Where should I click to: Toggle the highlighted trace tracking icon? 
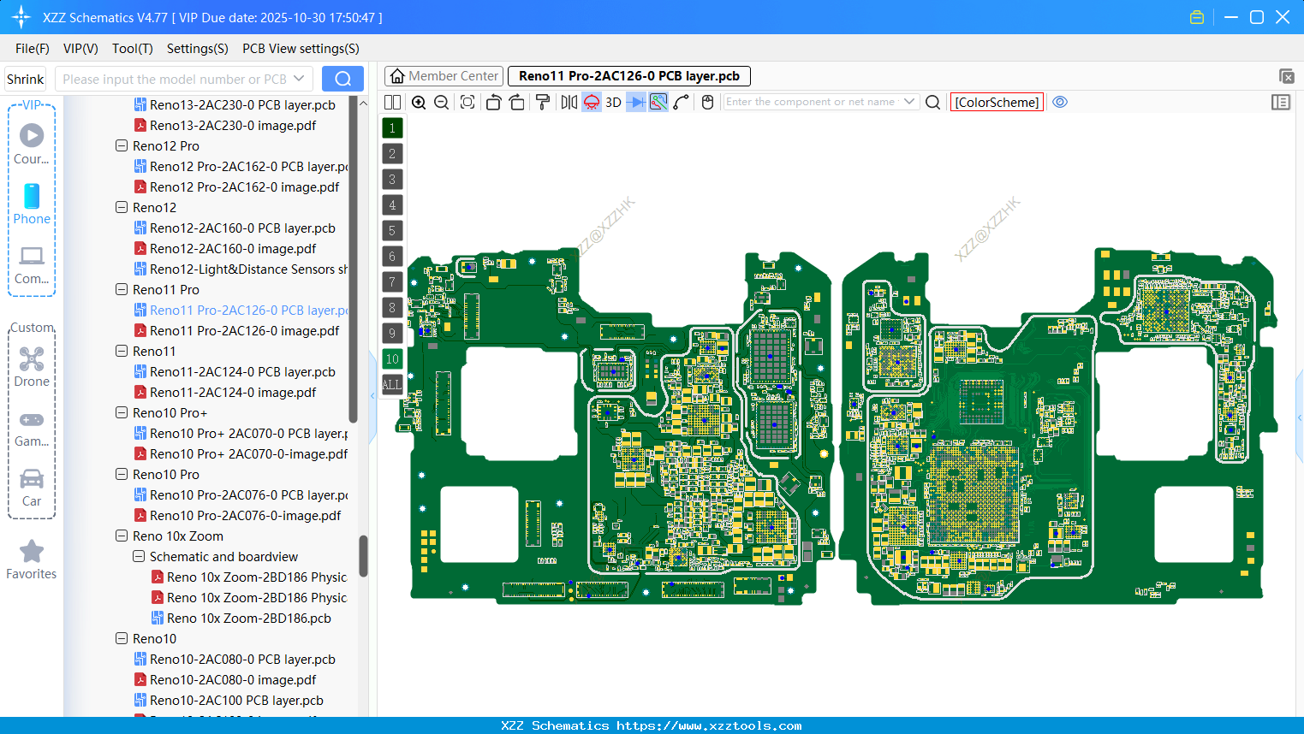tap(658, 102)
